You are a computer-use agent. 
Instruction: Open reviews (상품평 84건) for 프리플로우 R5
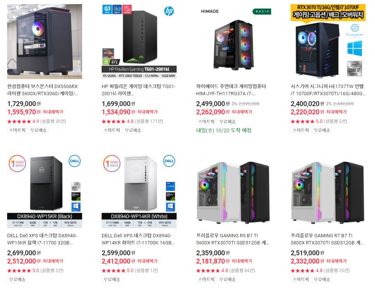tap(242, 271)
